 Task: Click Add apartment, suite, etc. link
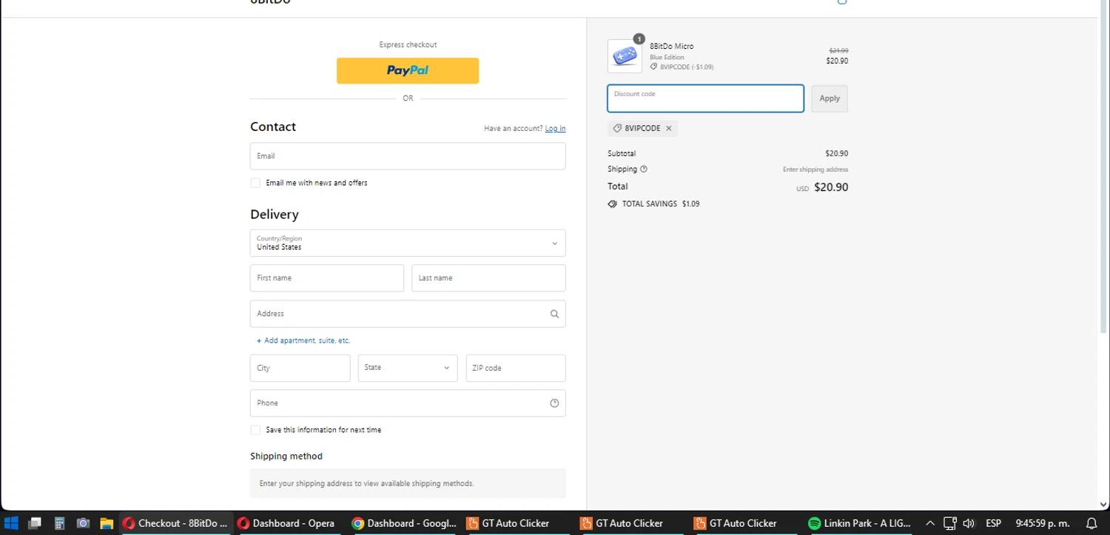point(303,340)
